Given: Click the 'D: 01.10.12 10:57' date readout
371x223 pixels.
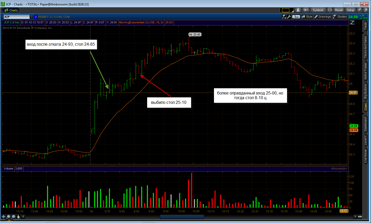Looking at the screenshot, I should (x=32, y=22).
